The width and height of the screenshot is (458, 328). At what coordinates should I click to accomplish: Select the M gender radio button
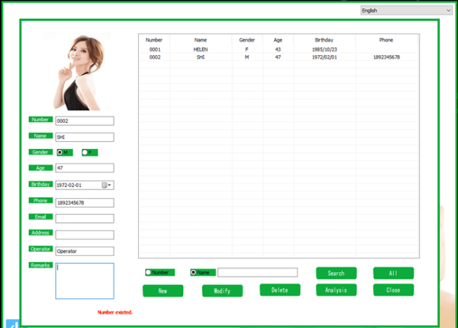pos(61,152)
